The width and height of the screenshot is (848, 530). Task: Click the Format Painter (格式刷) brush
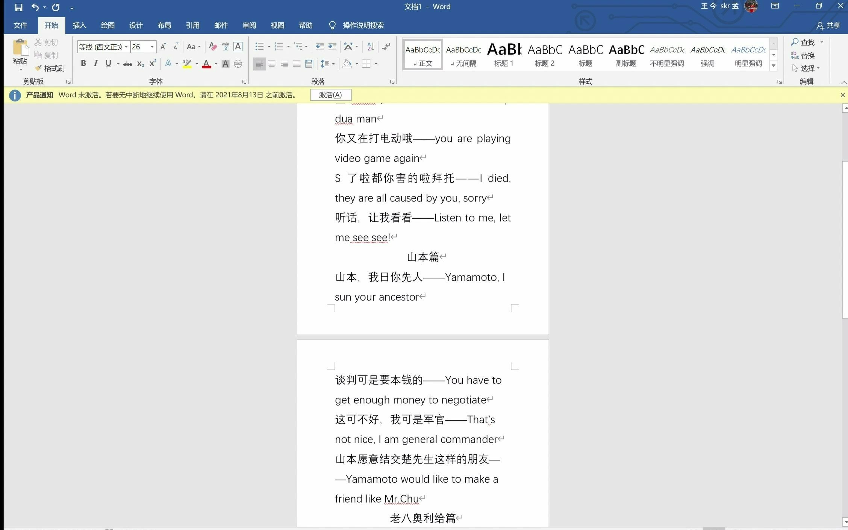(x=50, y=68)
